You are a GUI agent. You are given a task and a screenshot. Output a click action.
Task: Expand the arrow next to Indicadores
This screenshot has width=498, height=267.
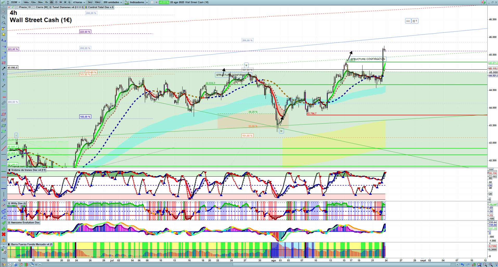[x=147, y=2]
